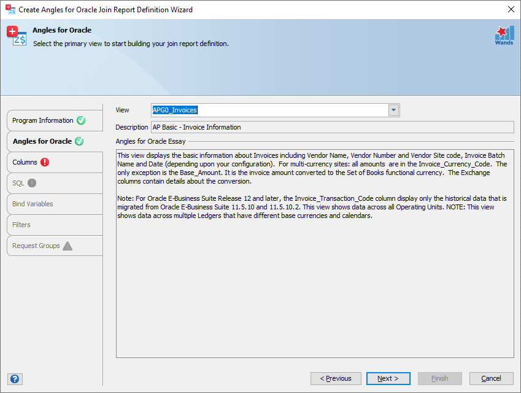Click the green checkmark on Angles for Oracle tab
521x393 pixels.
click(79, 141)
